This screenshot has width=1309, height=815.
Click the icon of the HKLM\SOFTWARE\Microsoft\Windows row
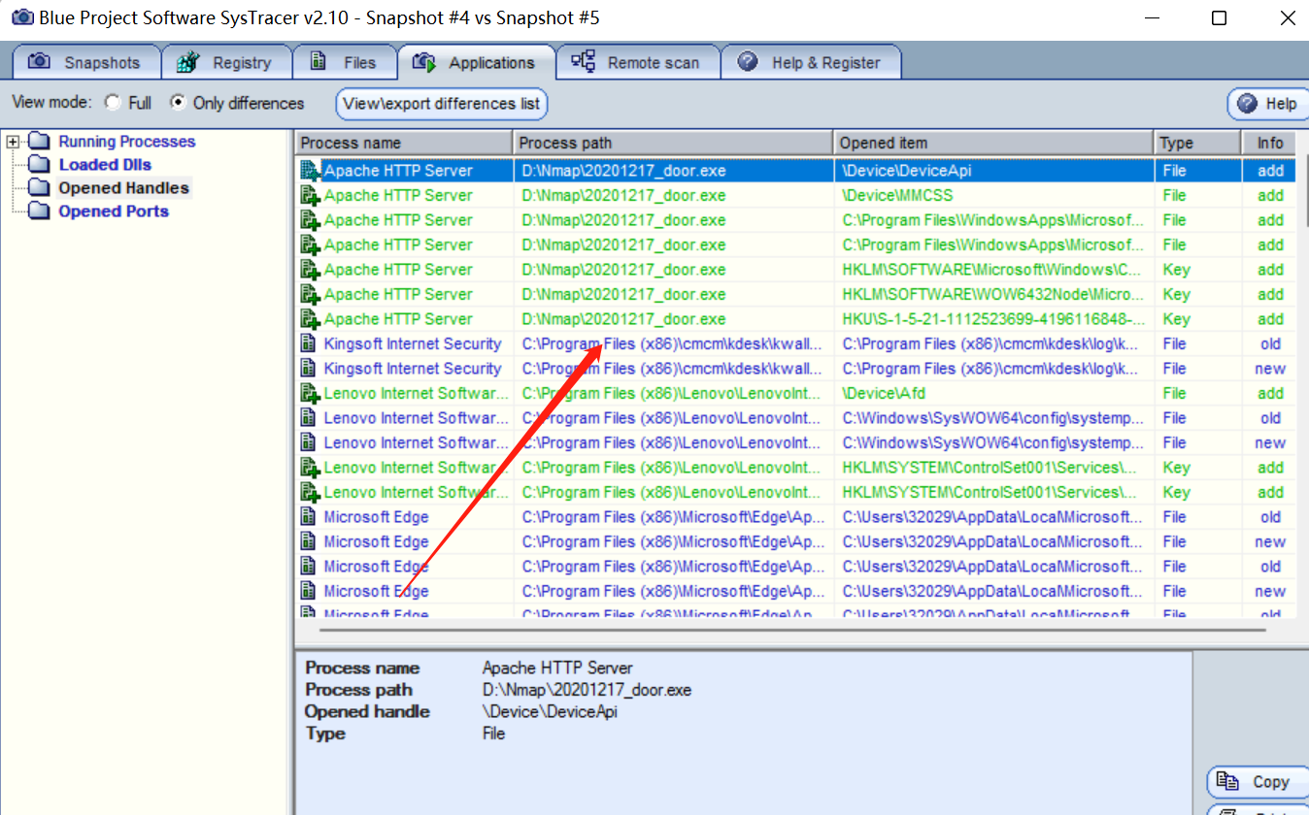[310, 270]
